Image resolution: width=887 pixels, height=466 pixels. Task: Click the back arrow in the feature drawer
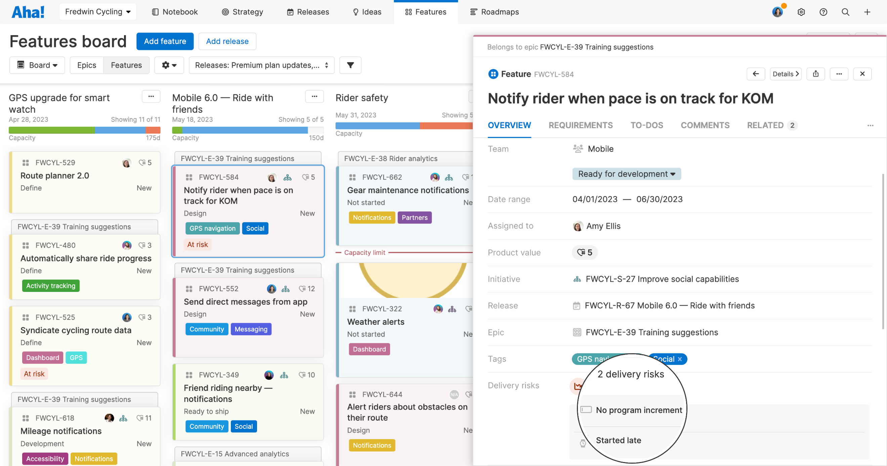756,73
